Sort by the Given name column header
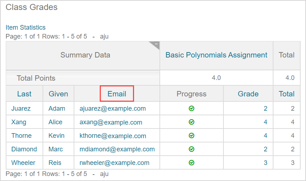This screenshot has height=181, width=306. pos(58,94)
